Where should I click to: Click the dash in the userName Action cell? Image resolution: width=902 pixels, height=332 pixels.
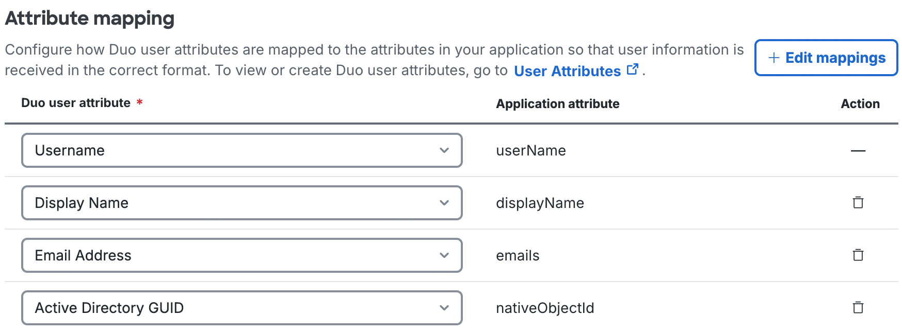[858, 151]
